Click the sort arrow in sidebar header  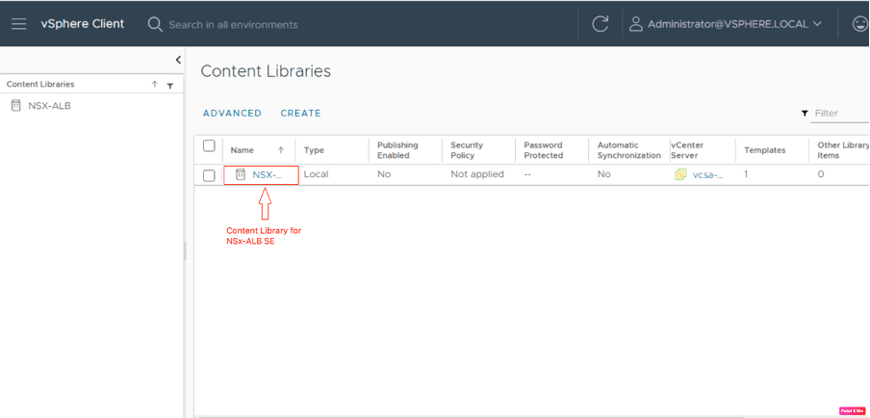[155, 85]
